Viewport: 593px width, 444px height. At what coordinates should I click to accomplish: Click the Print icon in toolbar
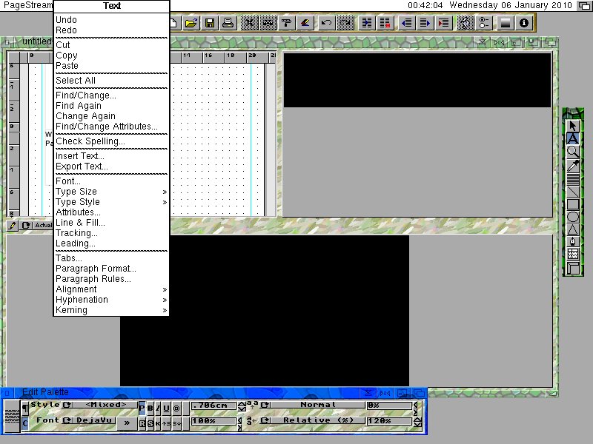[229, 23]
